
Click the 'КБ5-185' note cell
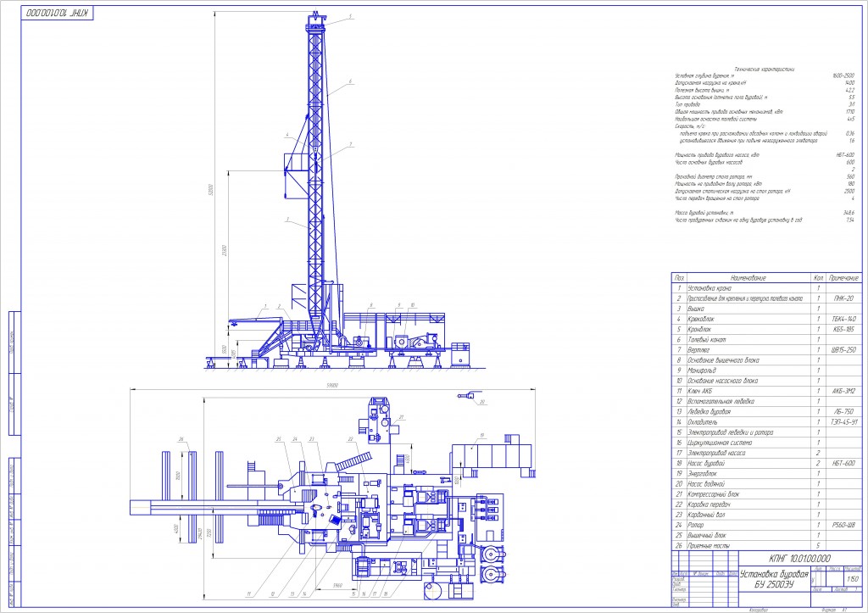click(x=843, y=330)
